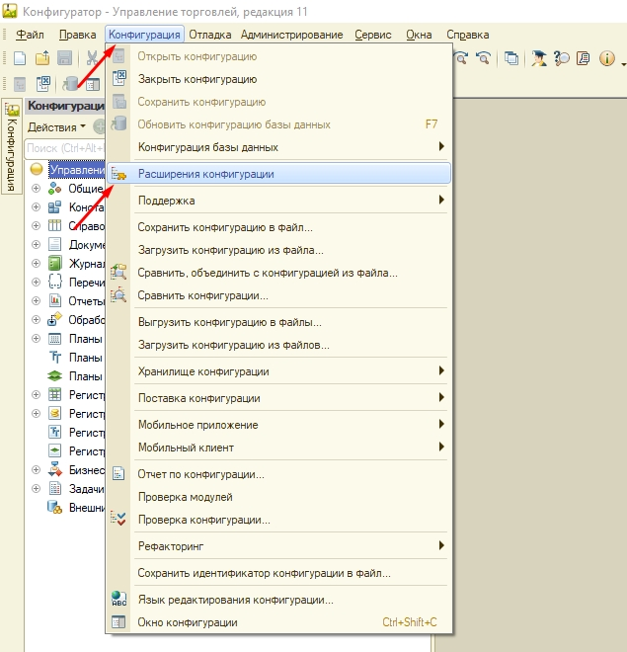This screenshot has height=652, width=627.
Task: Select the Справочники table icon in the tree
Action: pos(55,226)
